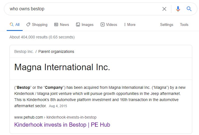
Task: Click the Videos play icon
Action: pyautogui.click(x=102, y=24)
